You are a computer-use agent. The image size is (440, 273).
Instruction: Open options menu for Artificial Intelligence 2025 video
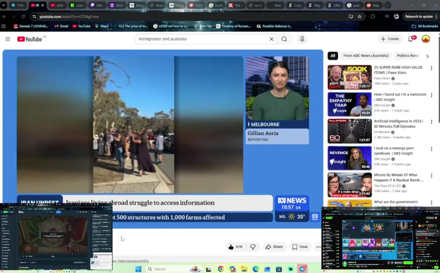pyautogui.click(x=432, y=122)
